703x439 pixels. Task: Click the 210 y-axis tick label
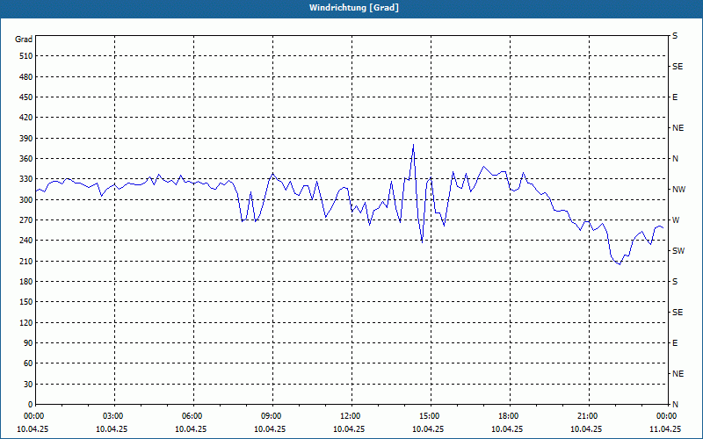tap(25, 261)
